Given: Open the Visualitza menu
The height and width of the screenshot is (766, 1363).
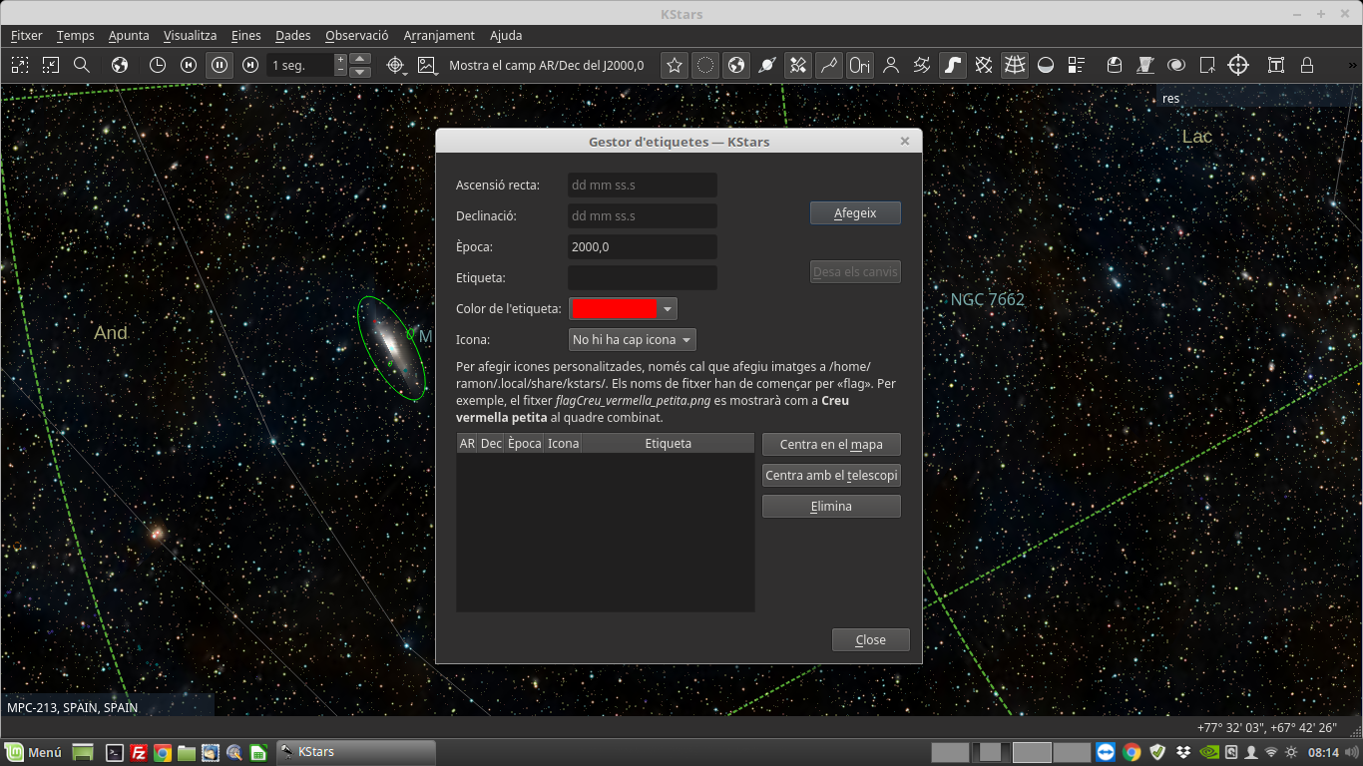Looking at the screenshot, I should (x=190, y=35).
